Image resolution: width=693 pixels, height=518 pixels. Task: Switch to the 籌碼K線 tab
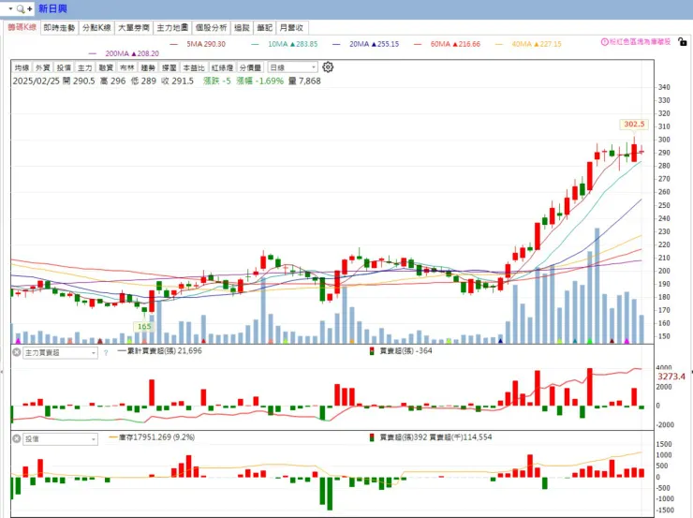22,27
